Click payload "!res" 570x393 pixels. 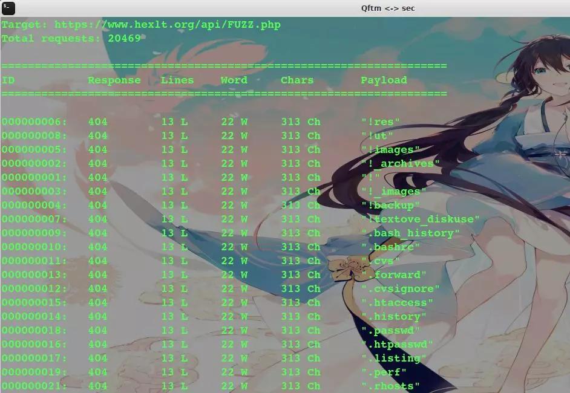point(380,122)
